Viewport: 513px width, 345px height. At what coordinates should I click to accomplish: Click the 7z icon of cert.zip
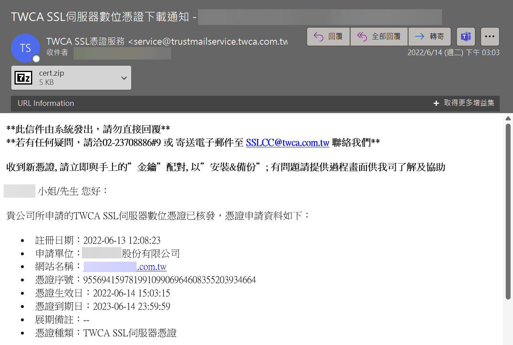coord(23,78)
